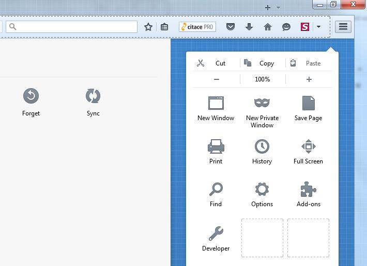Click Copy in the menu panel

coord(267,63)
